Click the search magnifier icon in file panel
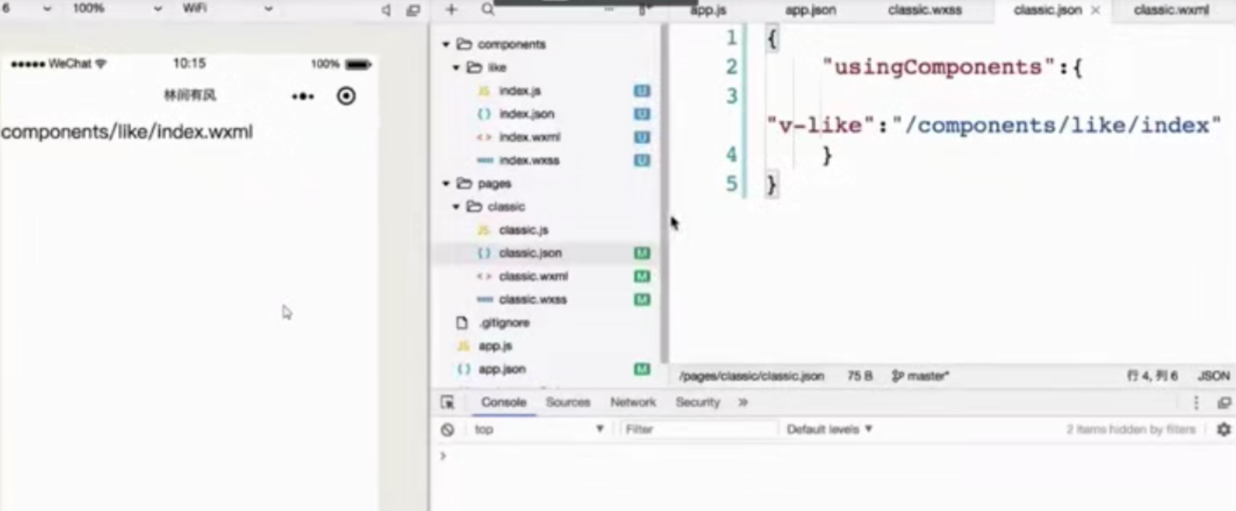 coord(487,9)
